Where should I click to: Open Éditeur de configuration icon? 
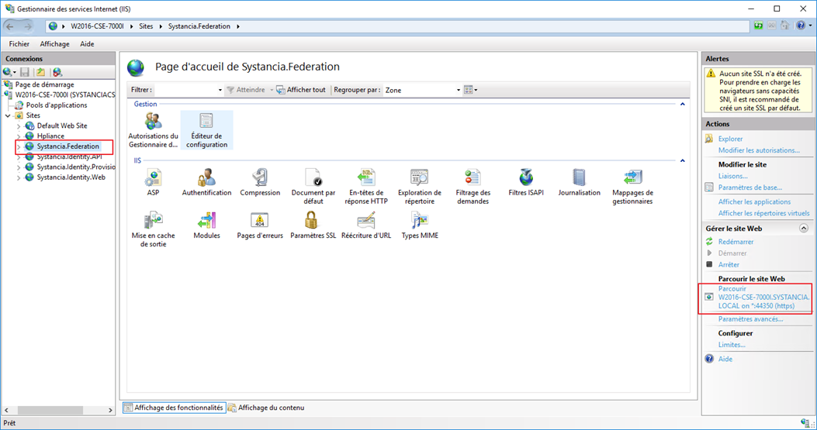tap(206, 122)
